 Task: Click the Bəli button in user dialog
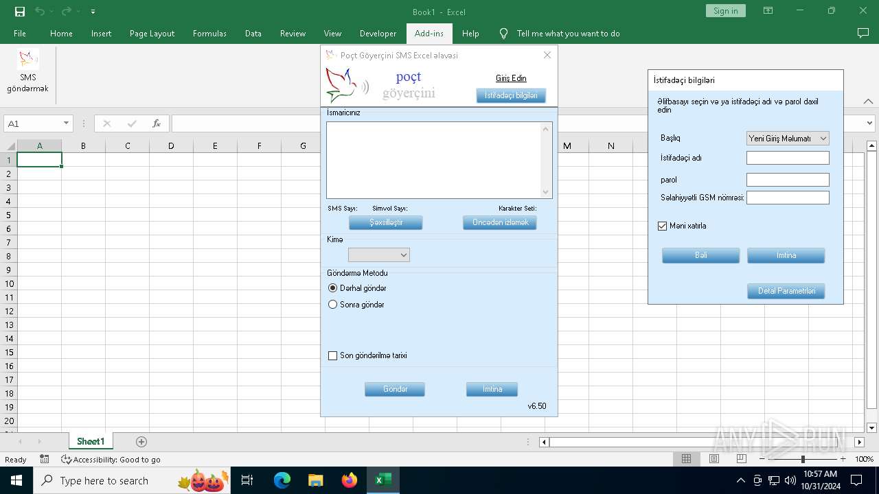point(700,255)
